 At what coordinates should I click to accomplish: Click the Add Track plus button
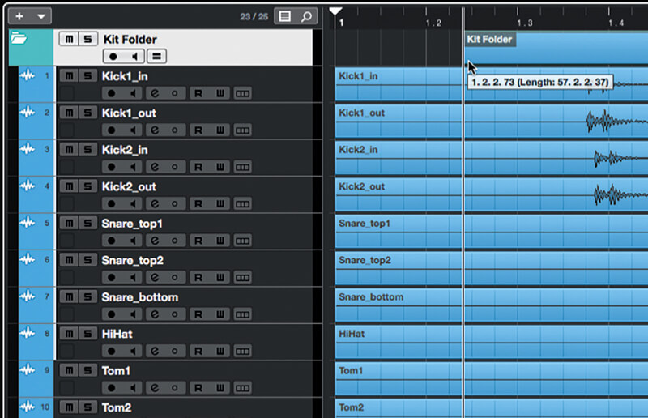[x=19, y=16]
